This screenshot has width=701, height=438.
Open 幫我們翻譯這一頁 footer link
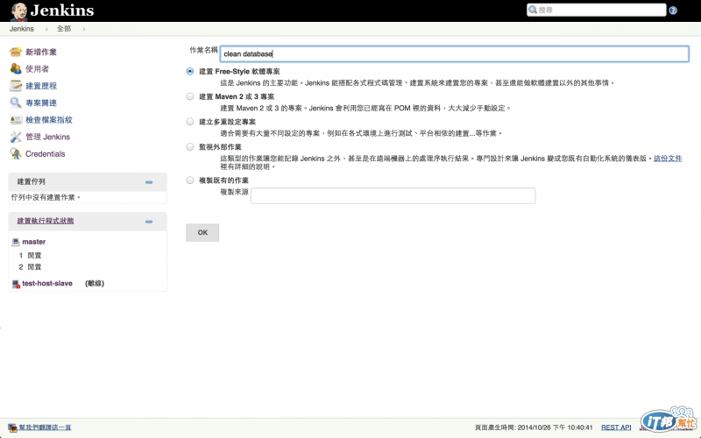point(45,427)
